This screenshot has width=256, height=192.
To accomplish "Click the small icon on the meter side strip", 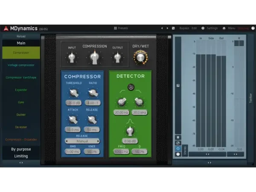I will (x=178, y=85).
